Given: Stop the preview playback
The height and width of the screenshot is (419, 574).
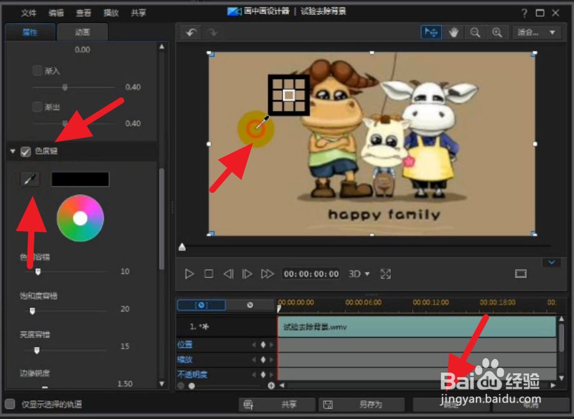Looking at the screenshot, I should click(209, 274).
